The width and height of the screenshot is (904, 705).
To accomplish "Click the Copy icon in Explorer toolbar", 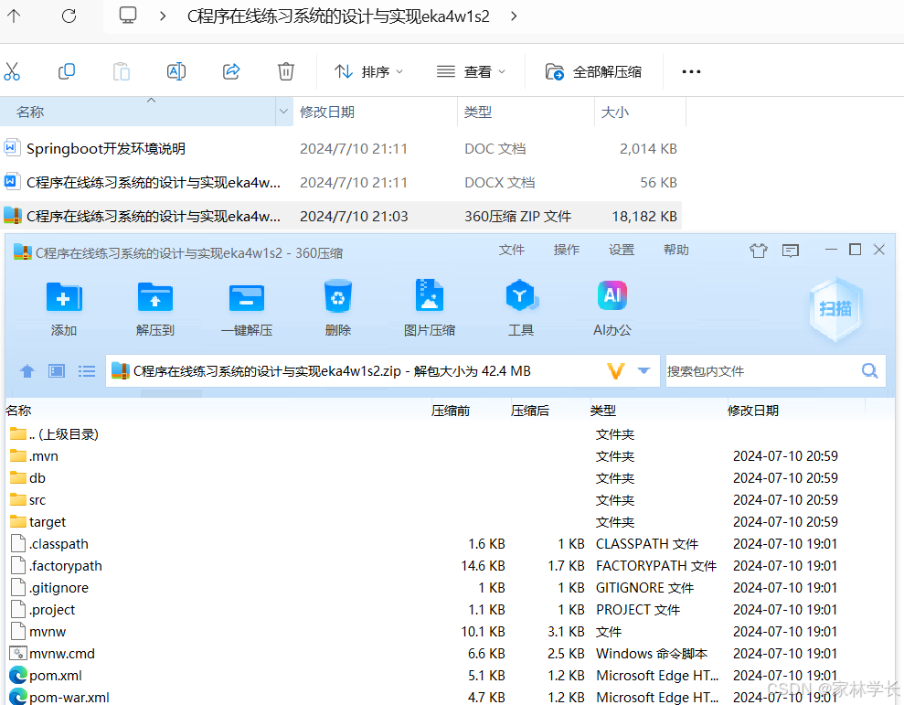I will tap(66, 70).
